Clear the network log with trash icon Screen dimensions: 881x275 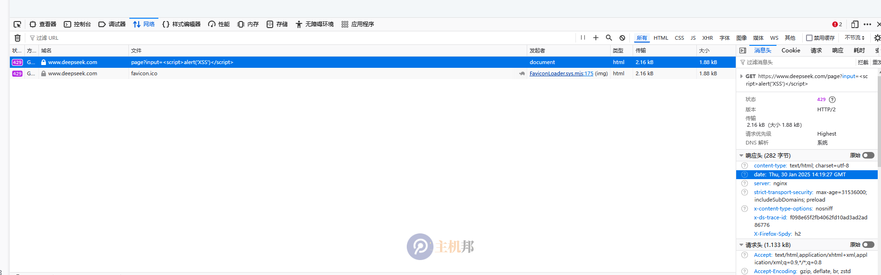click(x=17, y=38)
